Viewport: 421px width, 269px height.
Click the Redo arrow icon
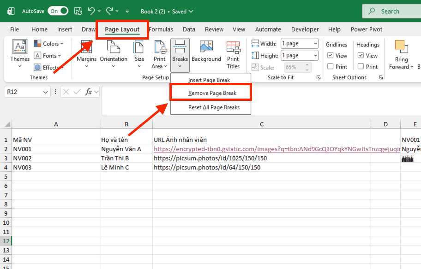point(109,11)
